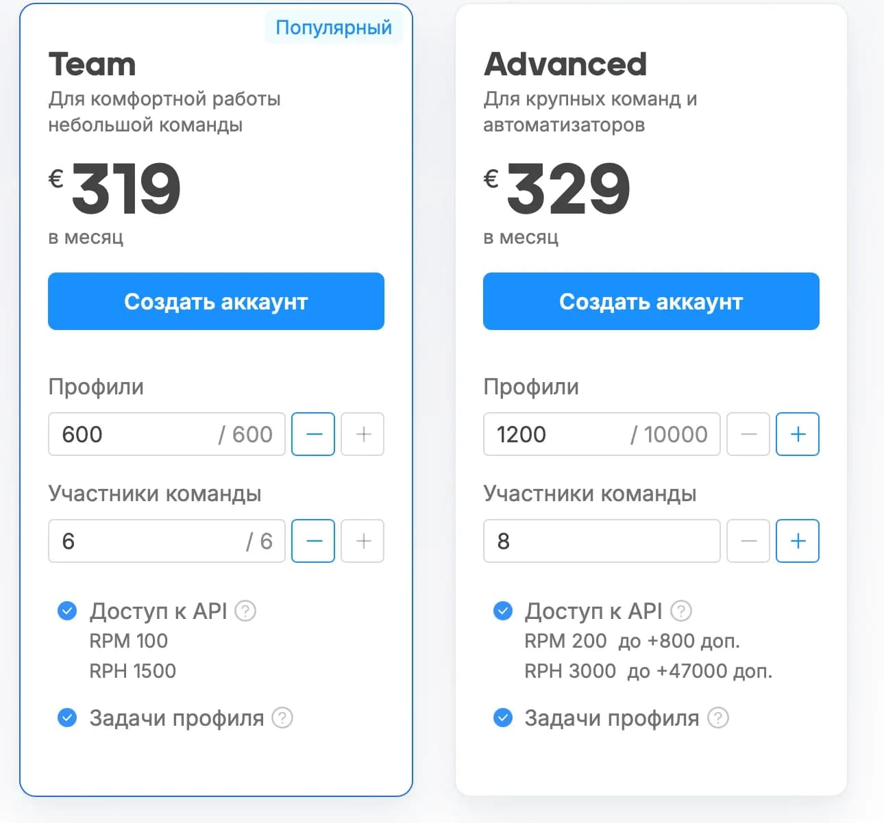
Task: Click the question icon next to Team's Задачи профиля
Action: click(x=283, y=718)
